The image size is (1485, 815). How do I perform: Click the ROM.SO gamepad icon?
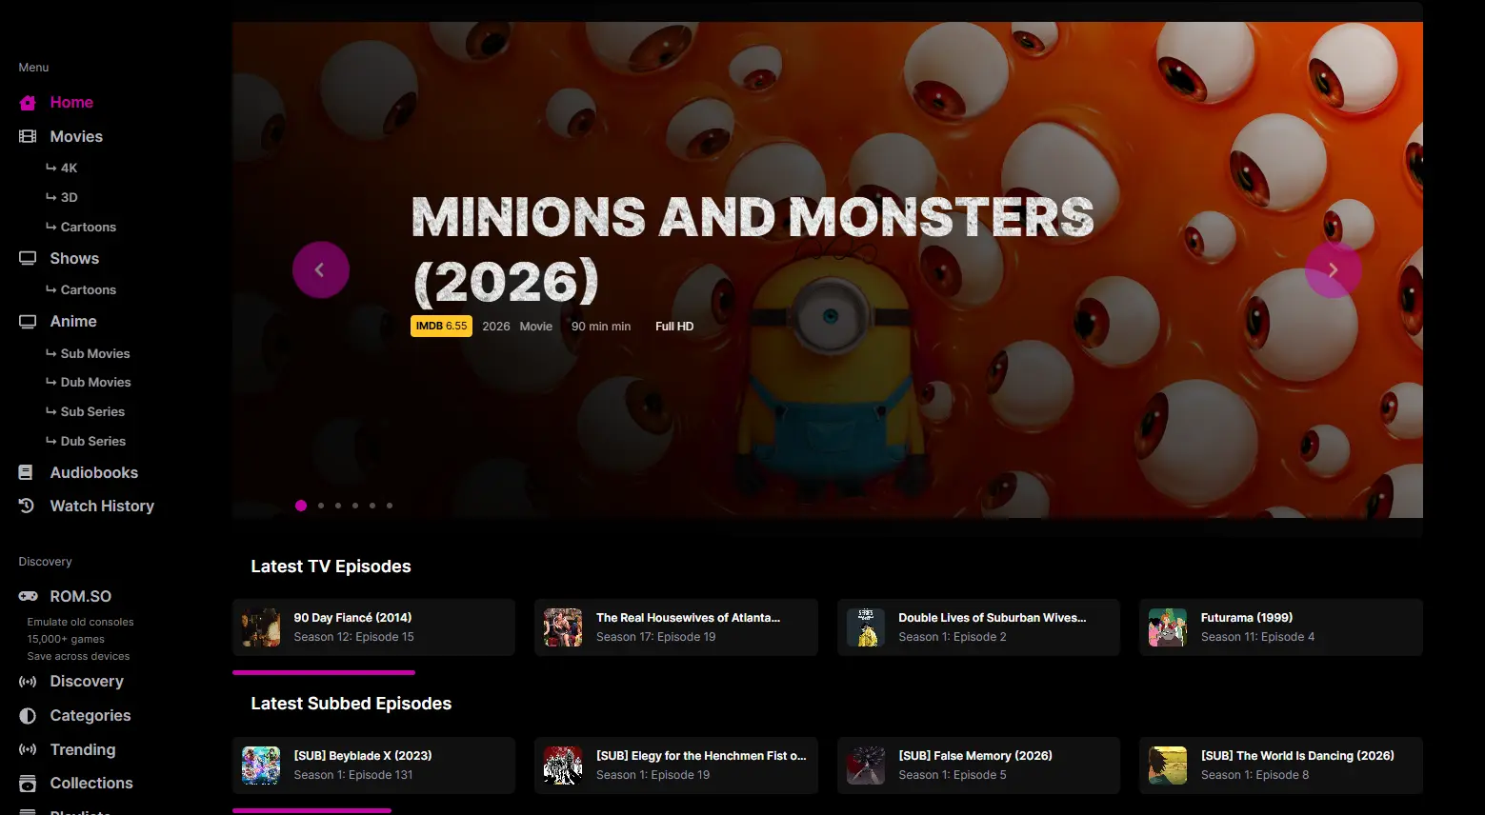(x=28, y=597)
